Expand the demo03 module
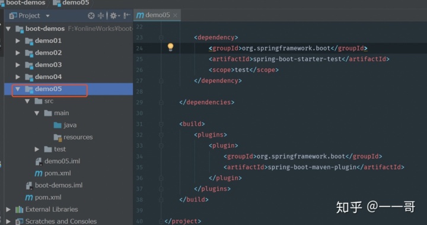 point(18,65)
